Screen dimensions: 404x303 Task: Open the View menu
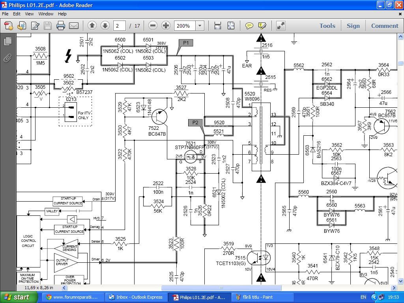coord(29,14)
